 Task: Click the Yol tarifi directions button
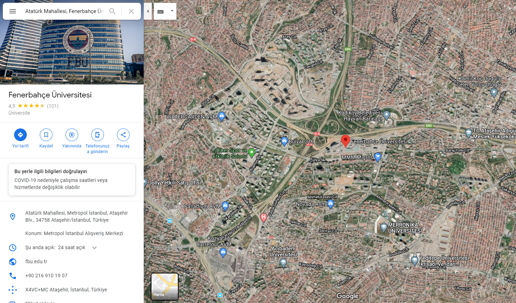pos(20,135)
